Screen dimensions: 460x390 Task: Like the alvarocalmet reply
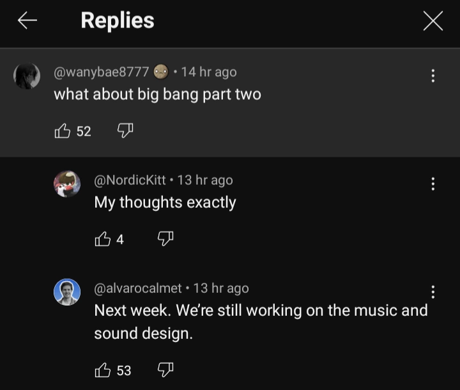(x=102, y=370)
